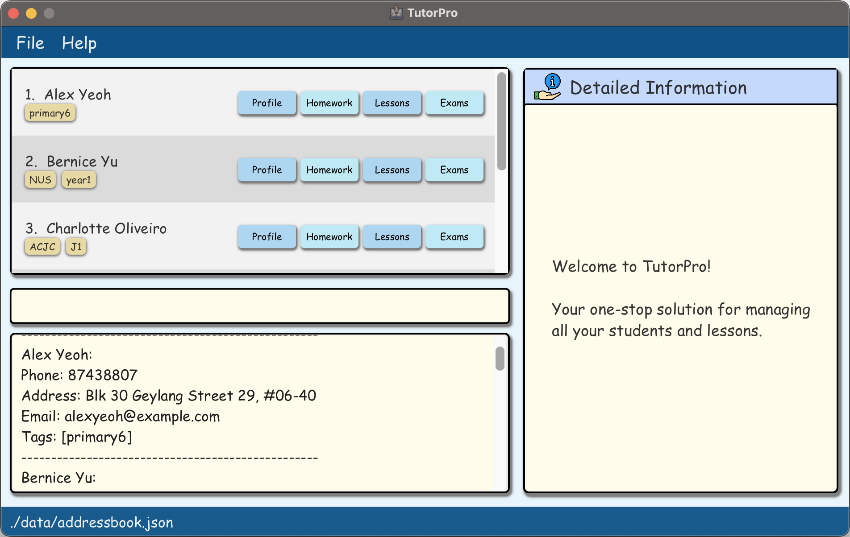Focus the command input box
Viewport: 850px width, 537px height.
point(260,306)
